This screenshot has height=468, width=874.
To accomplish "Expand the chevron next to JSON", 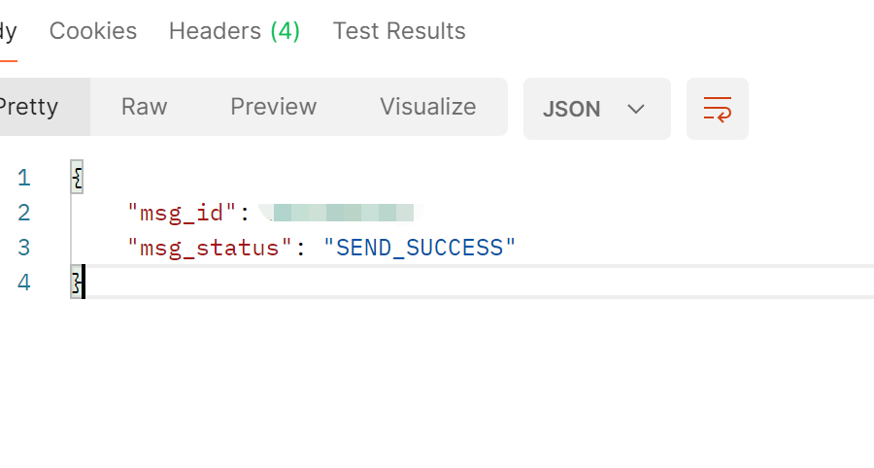I will point(636,109).
